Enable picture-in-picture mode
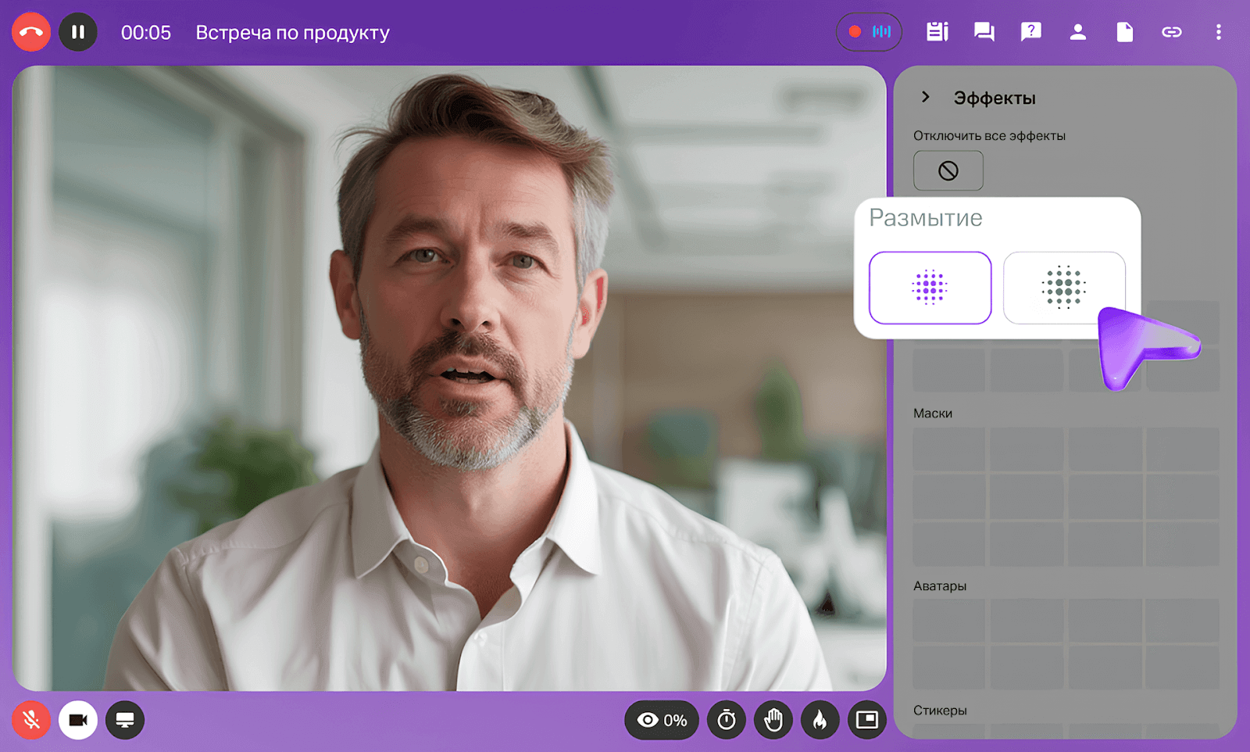The width and height of the screenshot is (1250, 752). click(x=867, y=720)
